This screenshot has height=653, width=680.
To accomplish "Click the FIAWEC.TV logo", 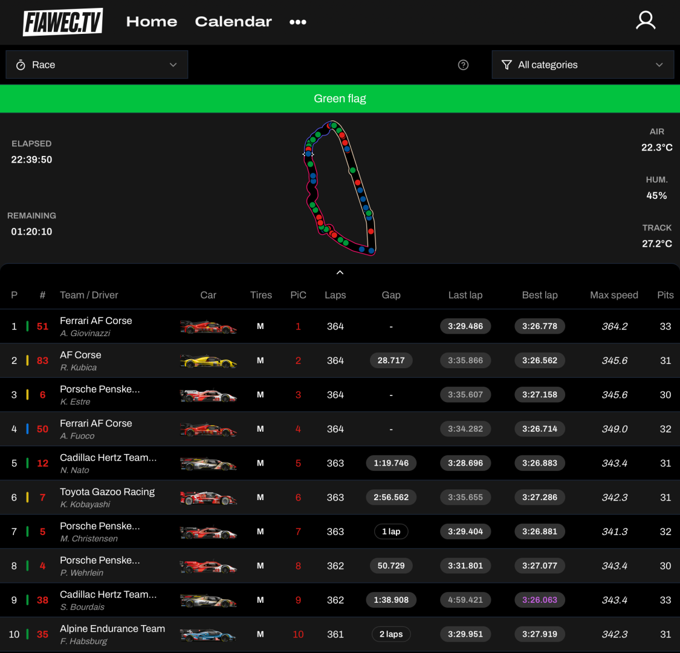I will [63, 22].
